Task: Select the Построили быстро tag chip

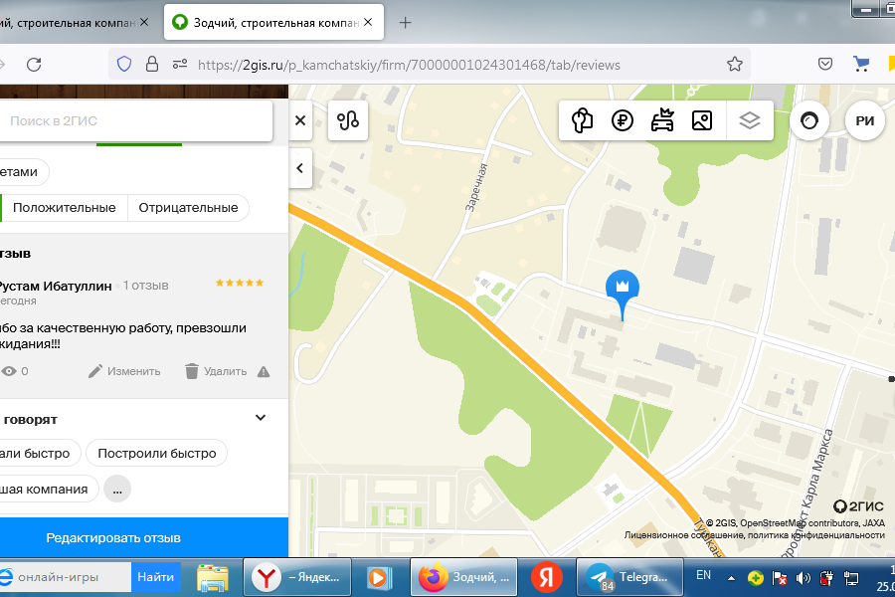Action: pos(156,453)
